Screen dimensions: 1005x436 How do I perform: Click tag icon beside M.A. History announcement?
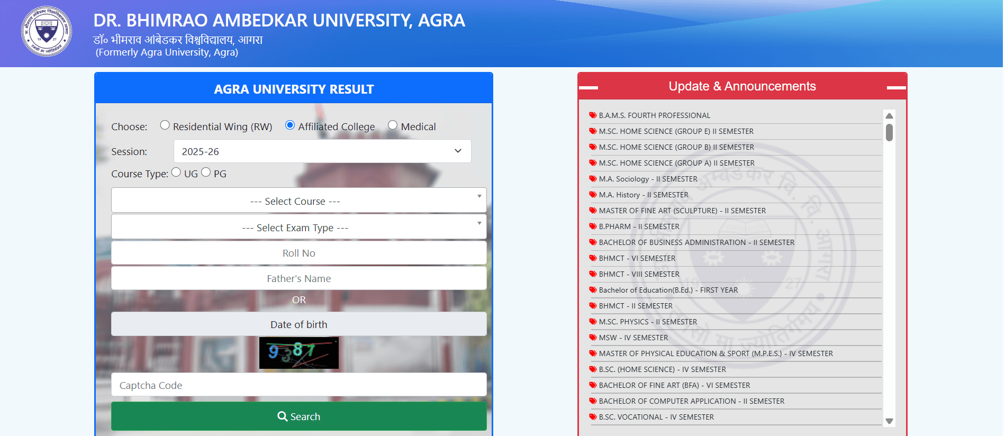pos(593,195)
